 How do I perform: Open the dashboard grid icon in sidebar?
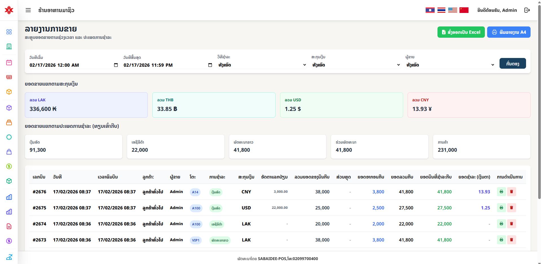pyautogui.click(x=9, y=32)
